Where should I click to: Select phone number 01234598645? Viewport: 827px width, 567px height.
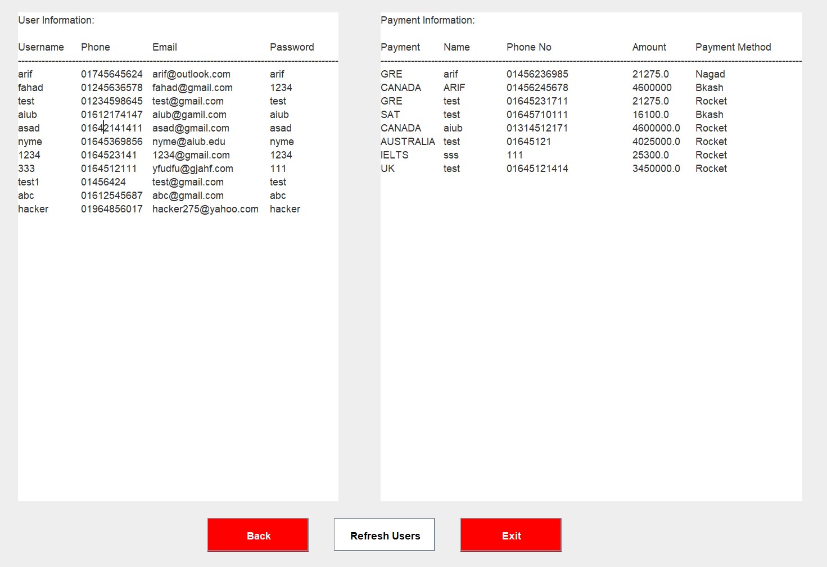[x=112, y=101]
